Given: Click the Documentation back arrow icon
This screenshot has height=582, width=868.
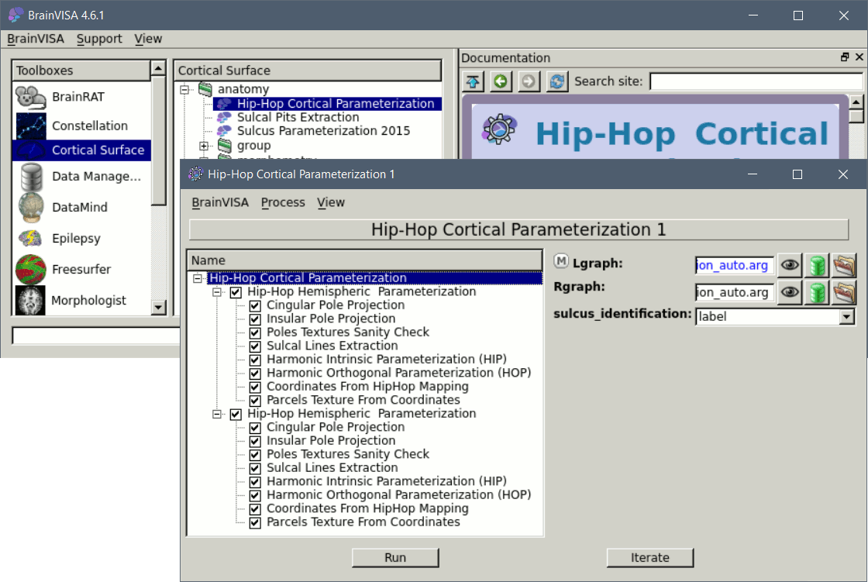Looking at the screenshot, I should (501, 81).
